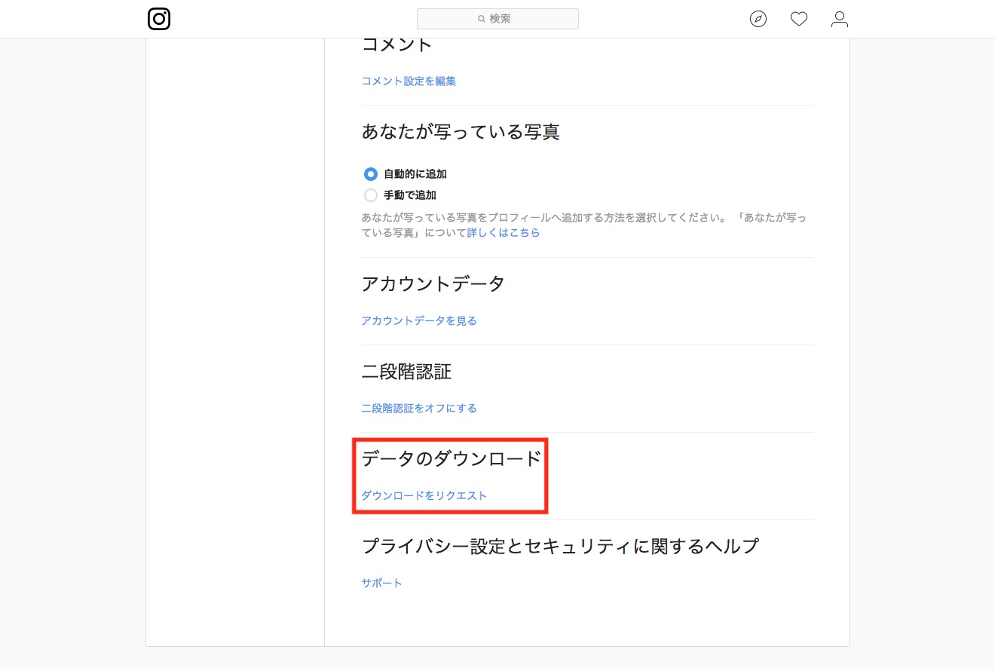Open the Instagram home logo
The image size is (995, 671).
coord(159,19)
